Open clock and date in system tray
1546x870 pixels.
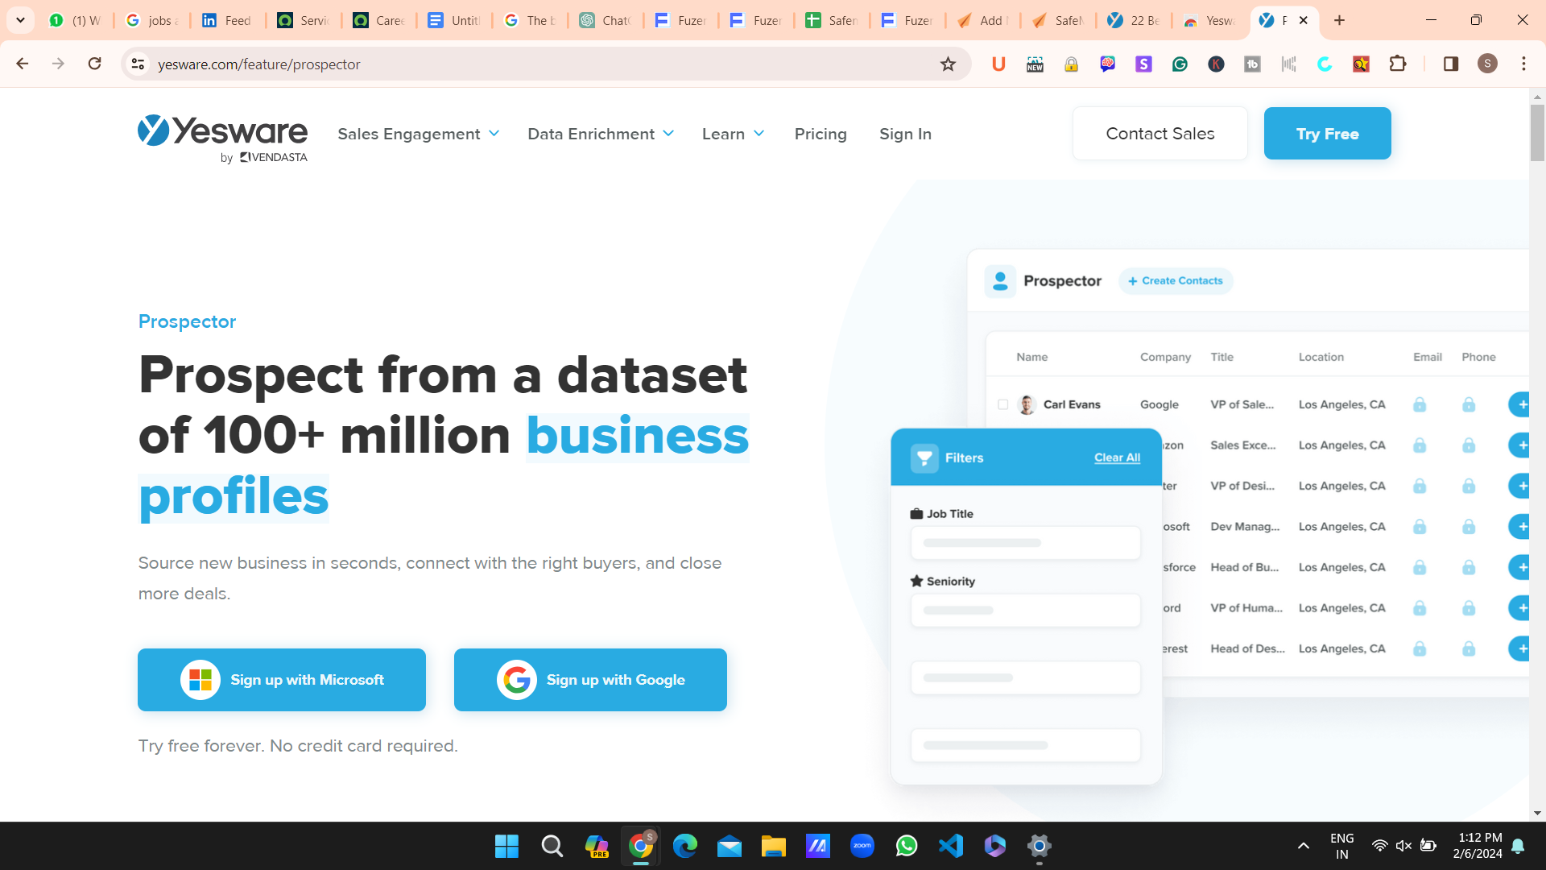pos(1478,846)
